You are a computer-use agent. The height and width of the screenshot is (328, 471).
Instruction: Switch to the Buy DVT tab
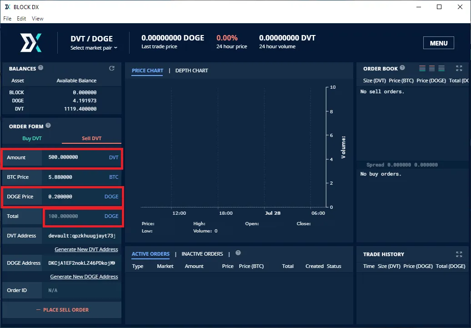(x=32, y=138)
